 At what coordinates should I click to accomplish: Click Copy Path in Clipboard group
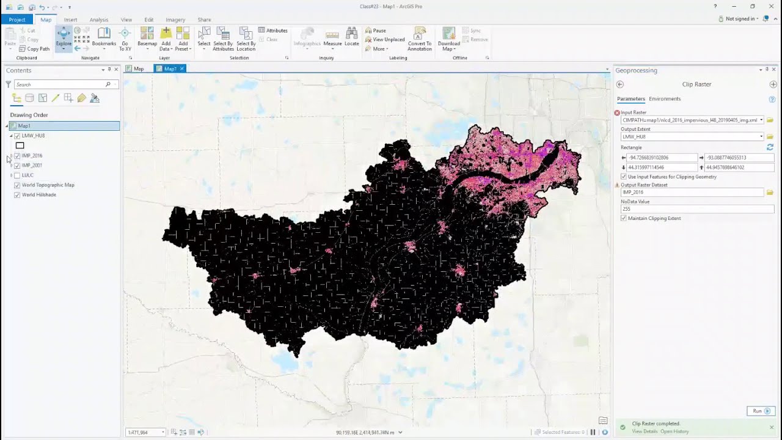(35, 49)
